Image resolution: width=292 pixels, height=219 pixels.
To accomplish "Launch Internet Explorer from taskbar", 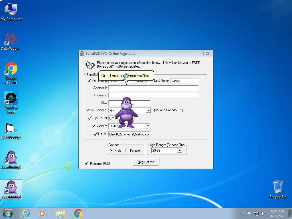I will pos(25,213).
